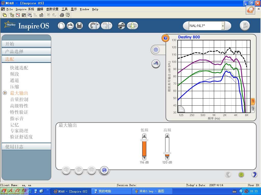Click the blue round button below the output panel

(104, 170)
